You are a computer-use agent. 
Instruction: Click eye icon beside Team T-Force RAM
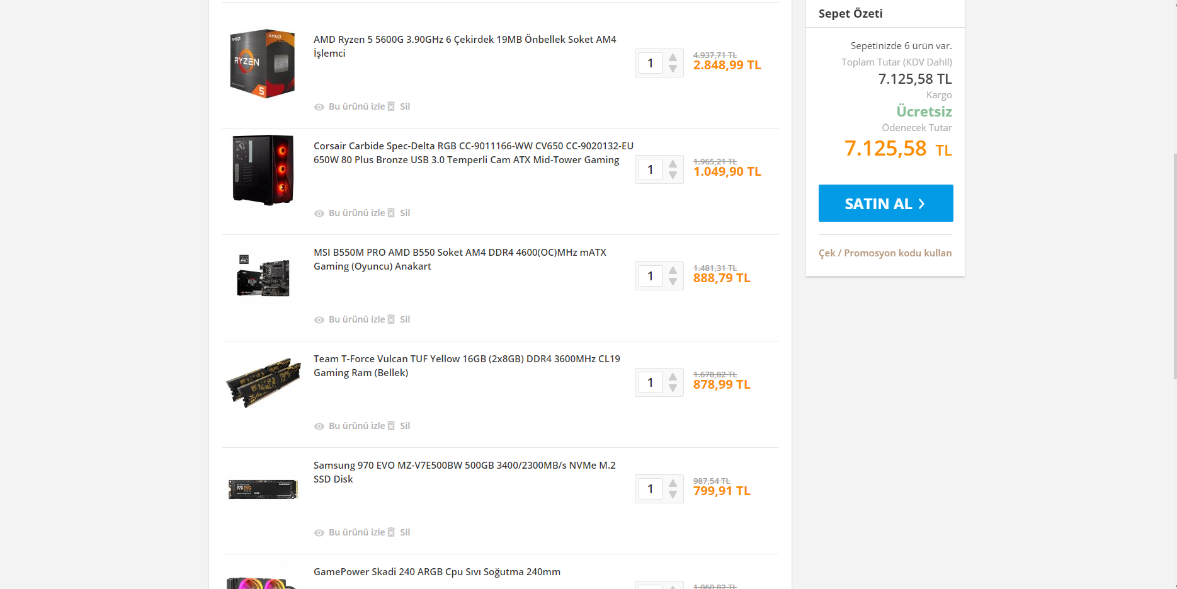pos(319,426)
